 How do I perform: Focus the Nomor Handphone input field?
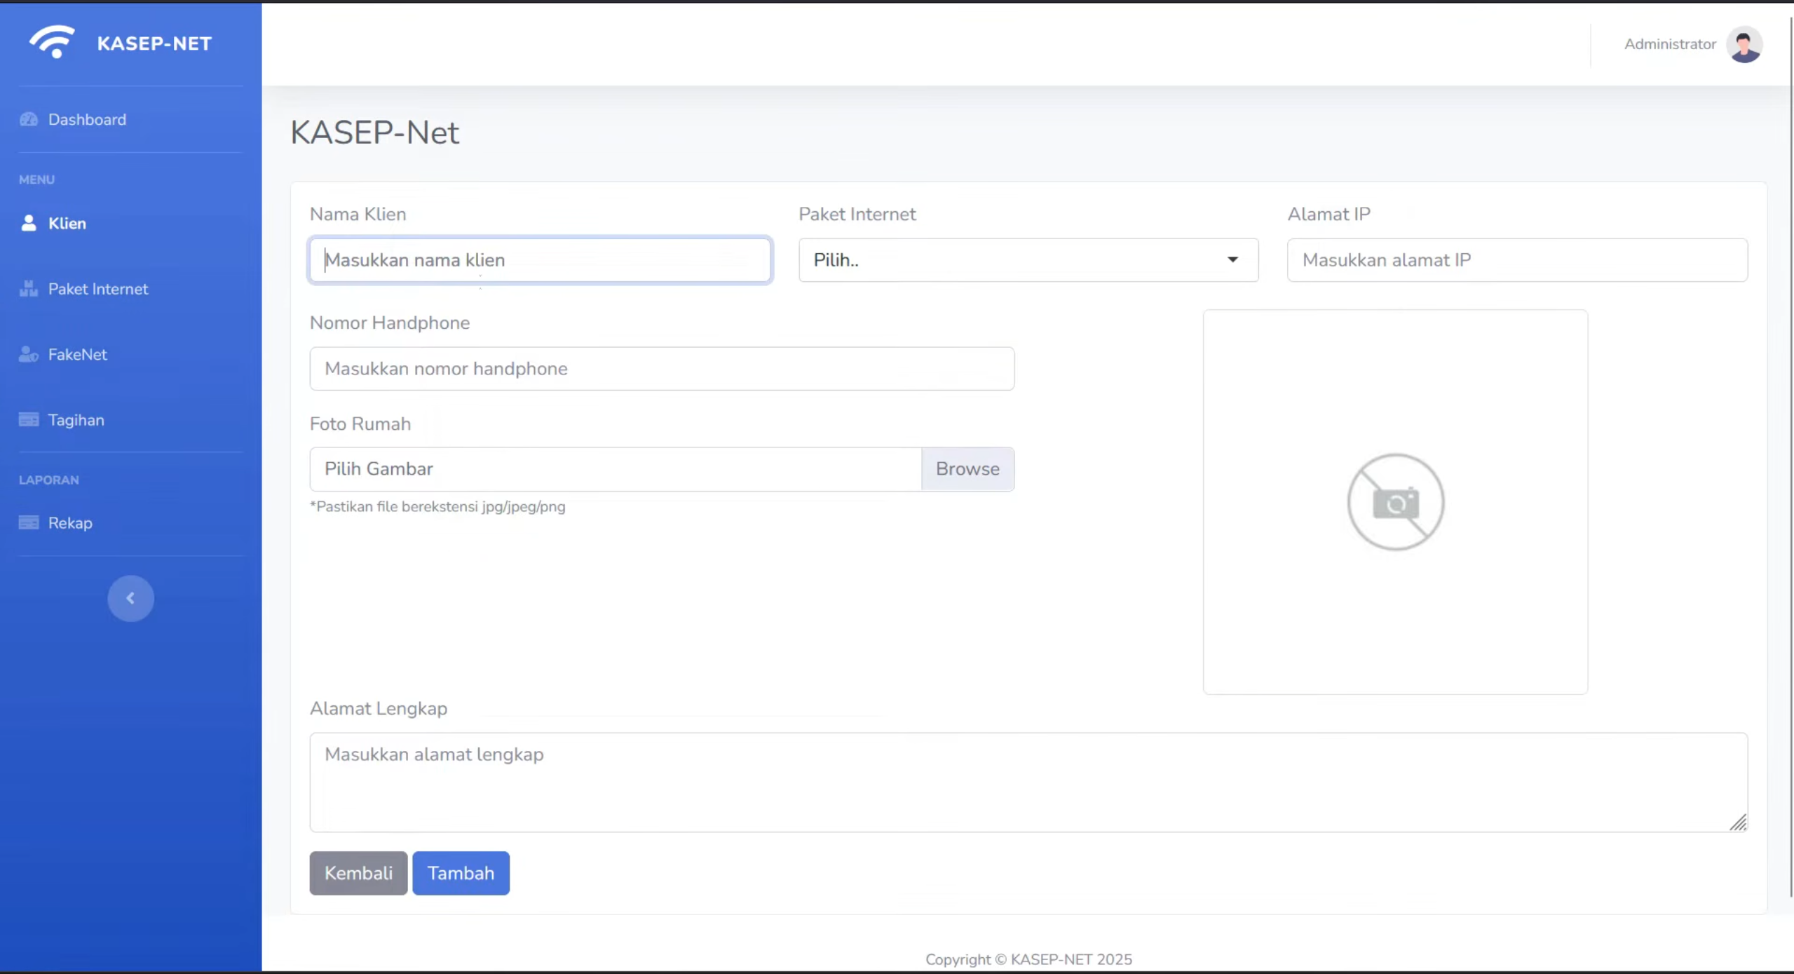(x=662, y=369)
